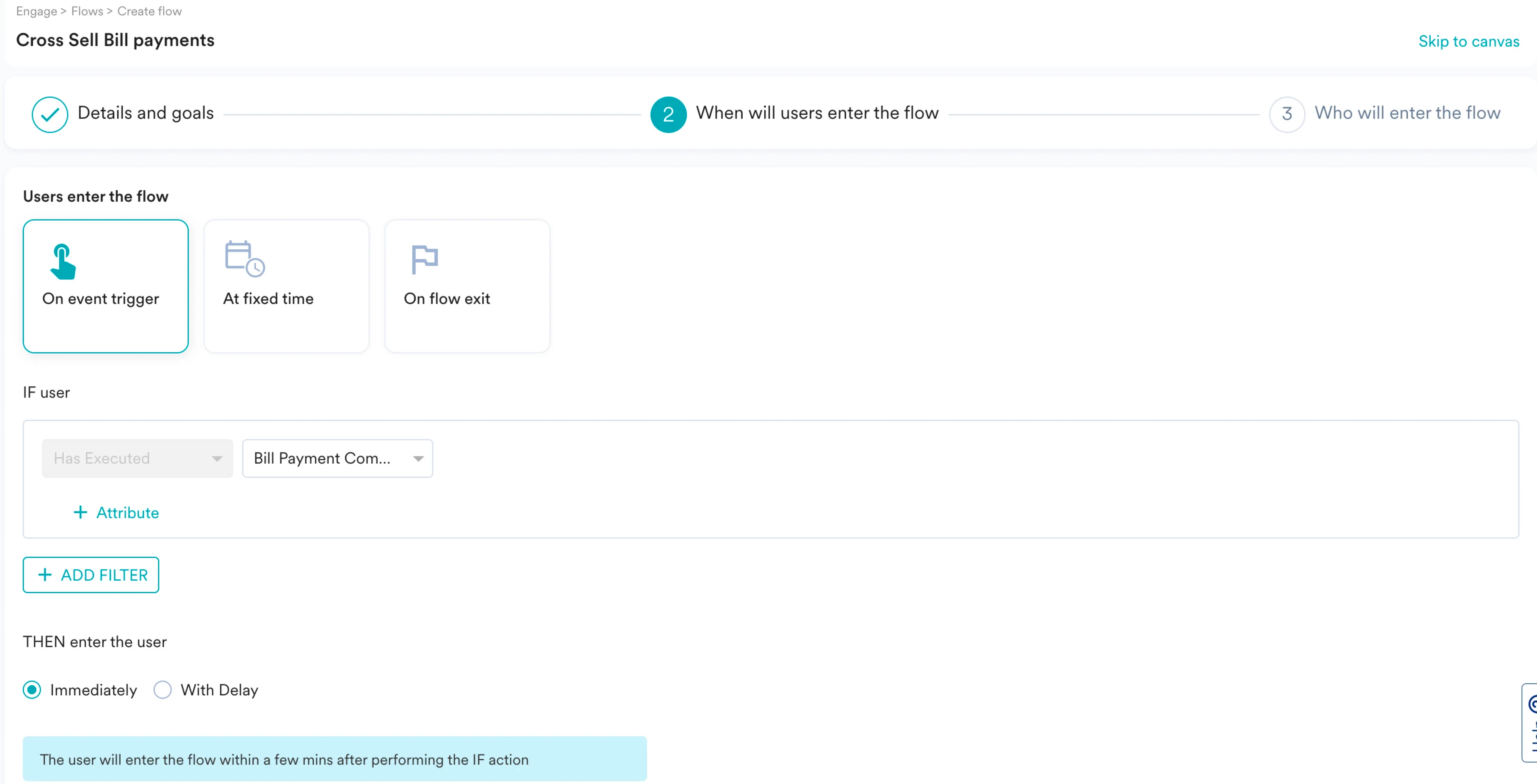Go back to Details and goals step
This screenshot has height=784, width=1537.
pyautogui.click(x=145, y=113)
